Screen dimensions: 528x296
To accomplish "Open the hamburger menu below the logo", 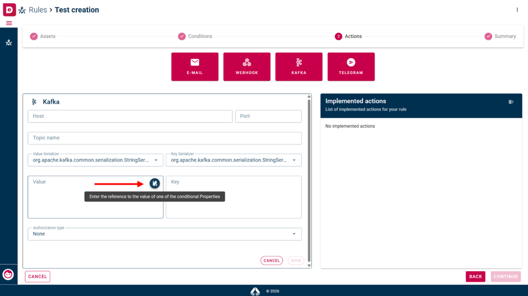I will (9, 23).
